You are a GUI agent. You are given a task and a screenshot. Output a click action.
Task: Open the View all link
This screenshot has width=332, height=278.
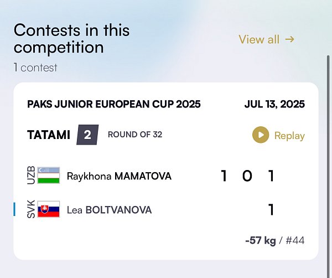[267, 39]
